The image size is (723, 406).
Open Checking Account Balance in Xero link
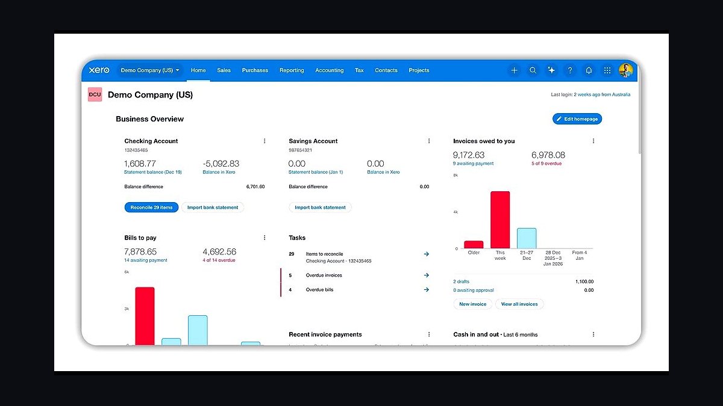click(x=219, y=172)
